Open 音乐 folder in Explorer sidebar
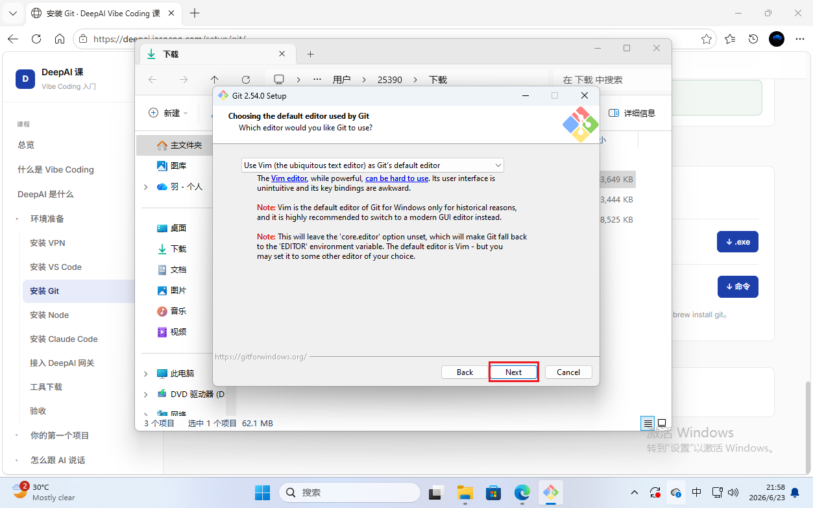 (178, 311)
